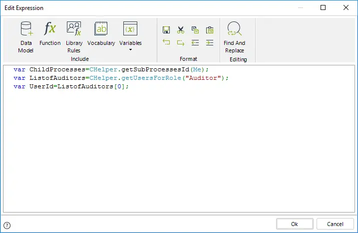The width and height of the screenshot is (358, 233).
Task: Click on the ChildProcesses code line
Action: pos(111,69)
